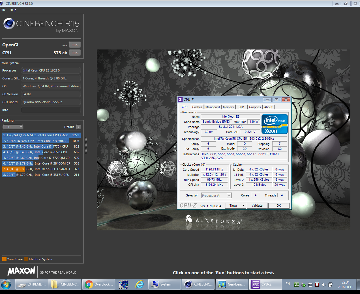The width and height of the screenshot is (360, 294).
Task: Switch to Geekbench taskbar item
Action: [x=232, y=284]
